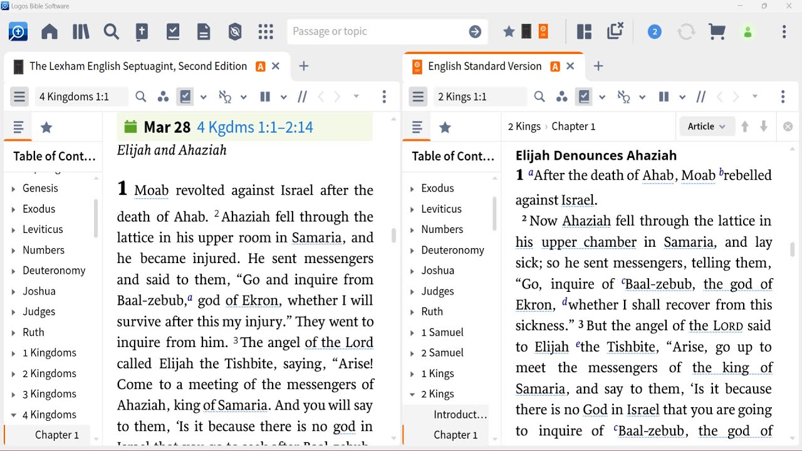Open reading plan link 4 Kgdms 1:1–2:14

[255, 127]
